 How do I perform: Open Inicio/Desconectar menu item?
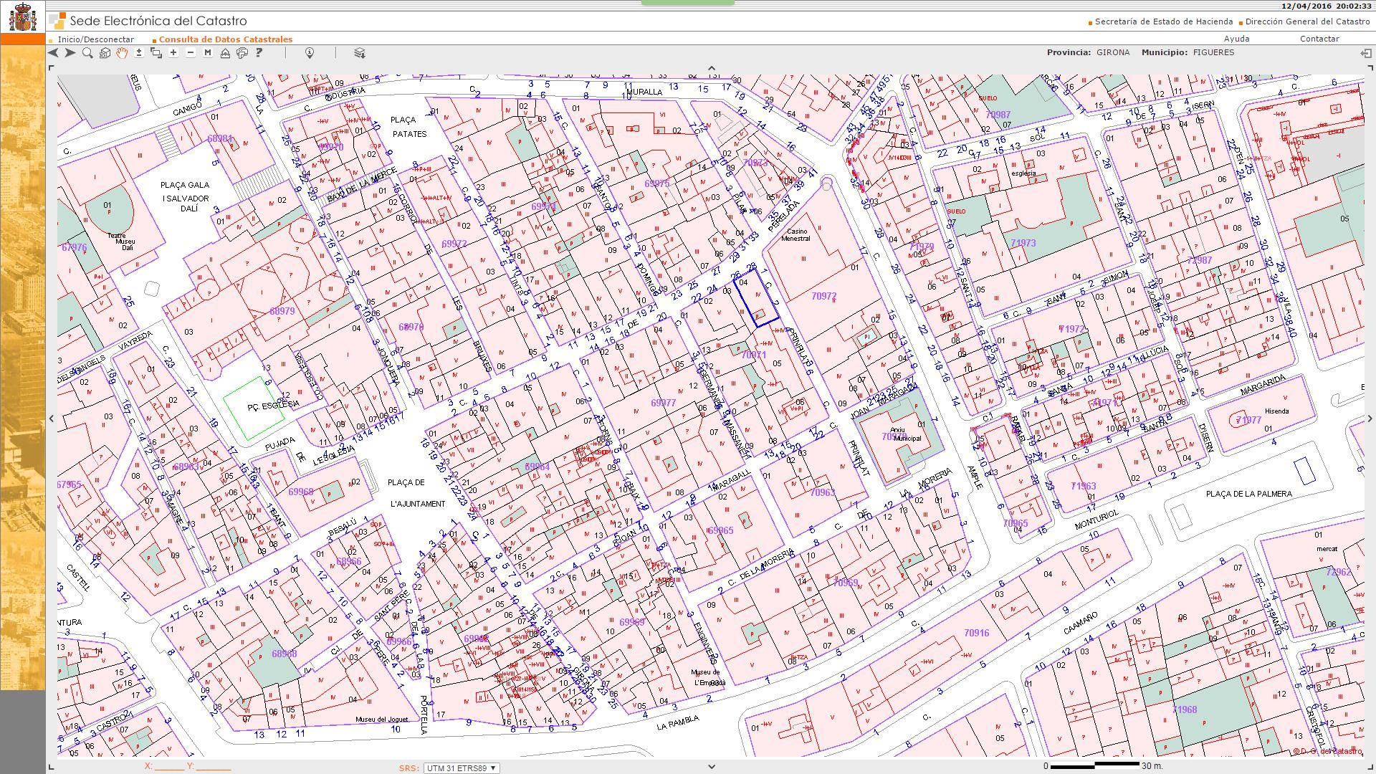[96, 39]
